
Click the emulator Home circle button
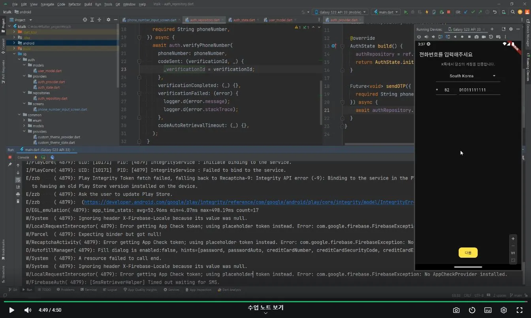point(462,37)
